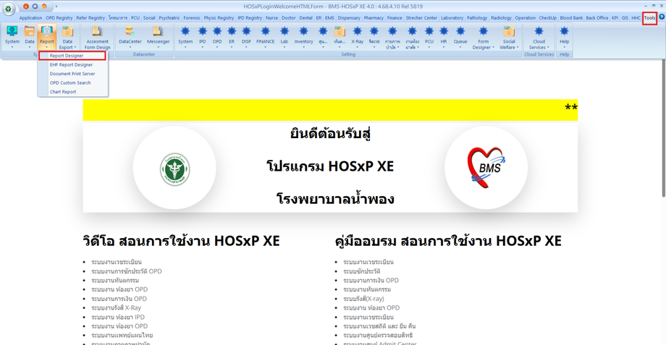Open the Psychiatric tab
Screen dimensions: 666x345
169,18
